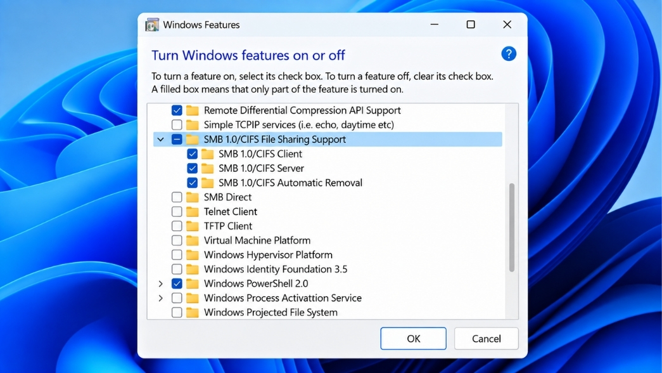Select the Telnet Client label
The height and width of the screenshot is (373, 662).
(231, 211)
